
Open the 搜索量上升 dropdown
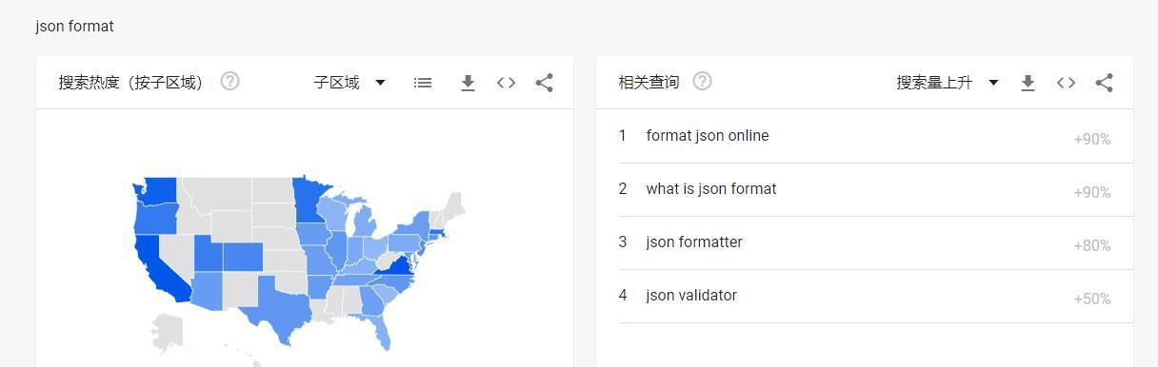pyautogui.click(x=948, y=83)
